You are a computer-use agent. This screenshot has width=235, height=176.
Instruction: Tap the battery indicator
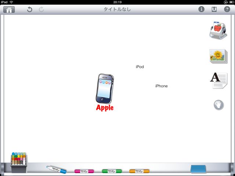click(231, 2)
